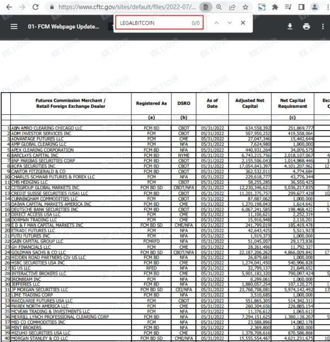Download the PDF file
Screen dimensions: 330x342
pos(289,27)
